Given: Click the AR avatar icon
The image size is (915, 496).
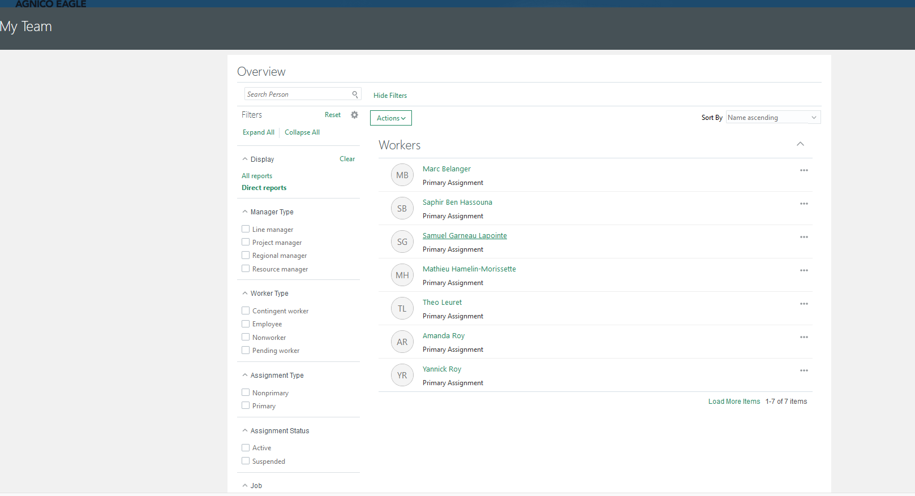Looking at the screenshot, I should point(402,342).
